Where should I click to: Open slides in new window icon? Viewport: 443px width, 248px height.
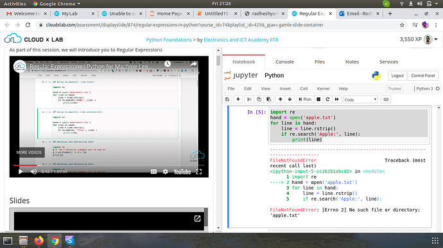(198, 219)
